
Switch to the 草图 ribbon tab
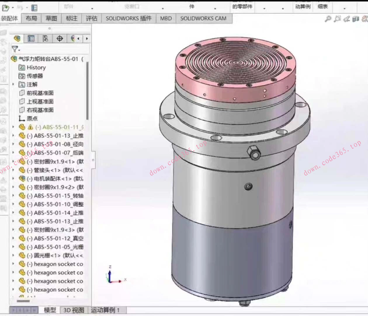click(51, 18)
